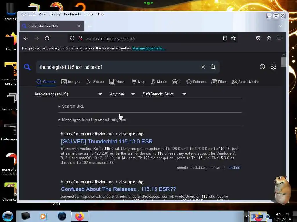
Task: Switch to Map search category
Action: (x=138, y=82)
